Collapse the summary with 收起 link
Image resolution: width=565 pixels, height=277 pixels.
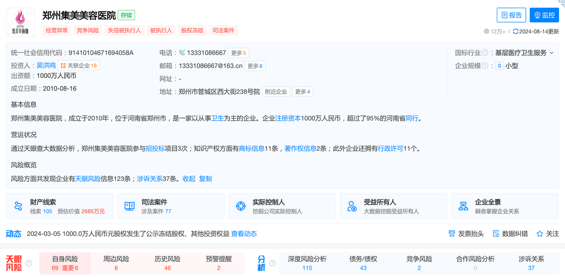[189, 179]
